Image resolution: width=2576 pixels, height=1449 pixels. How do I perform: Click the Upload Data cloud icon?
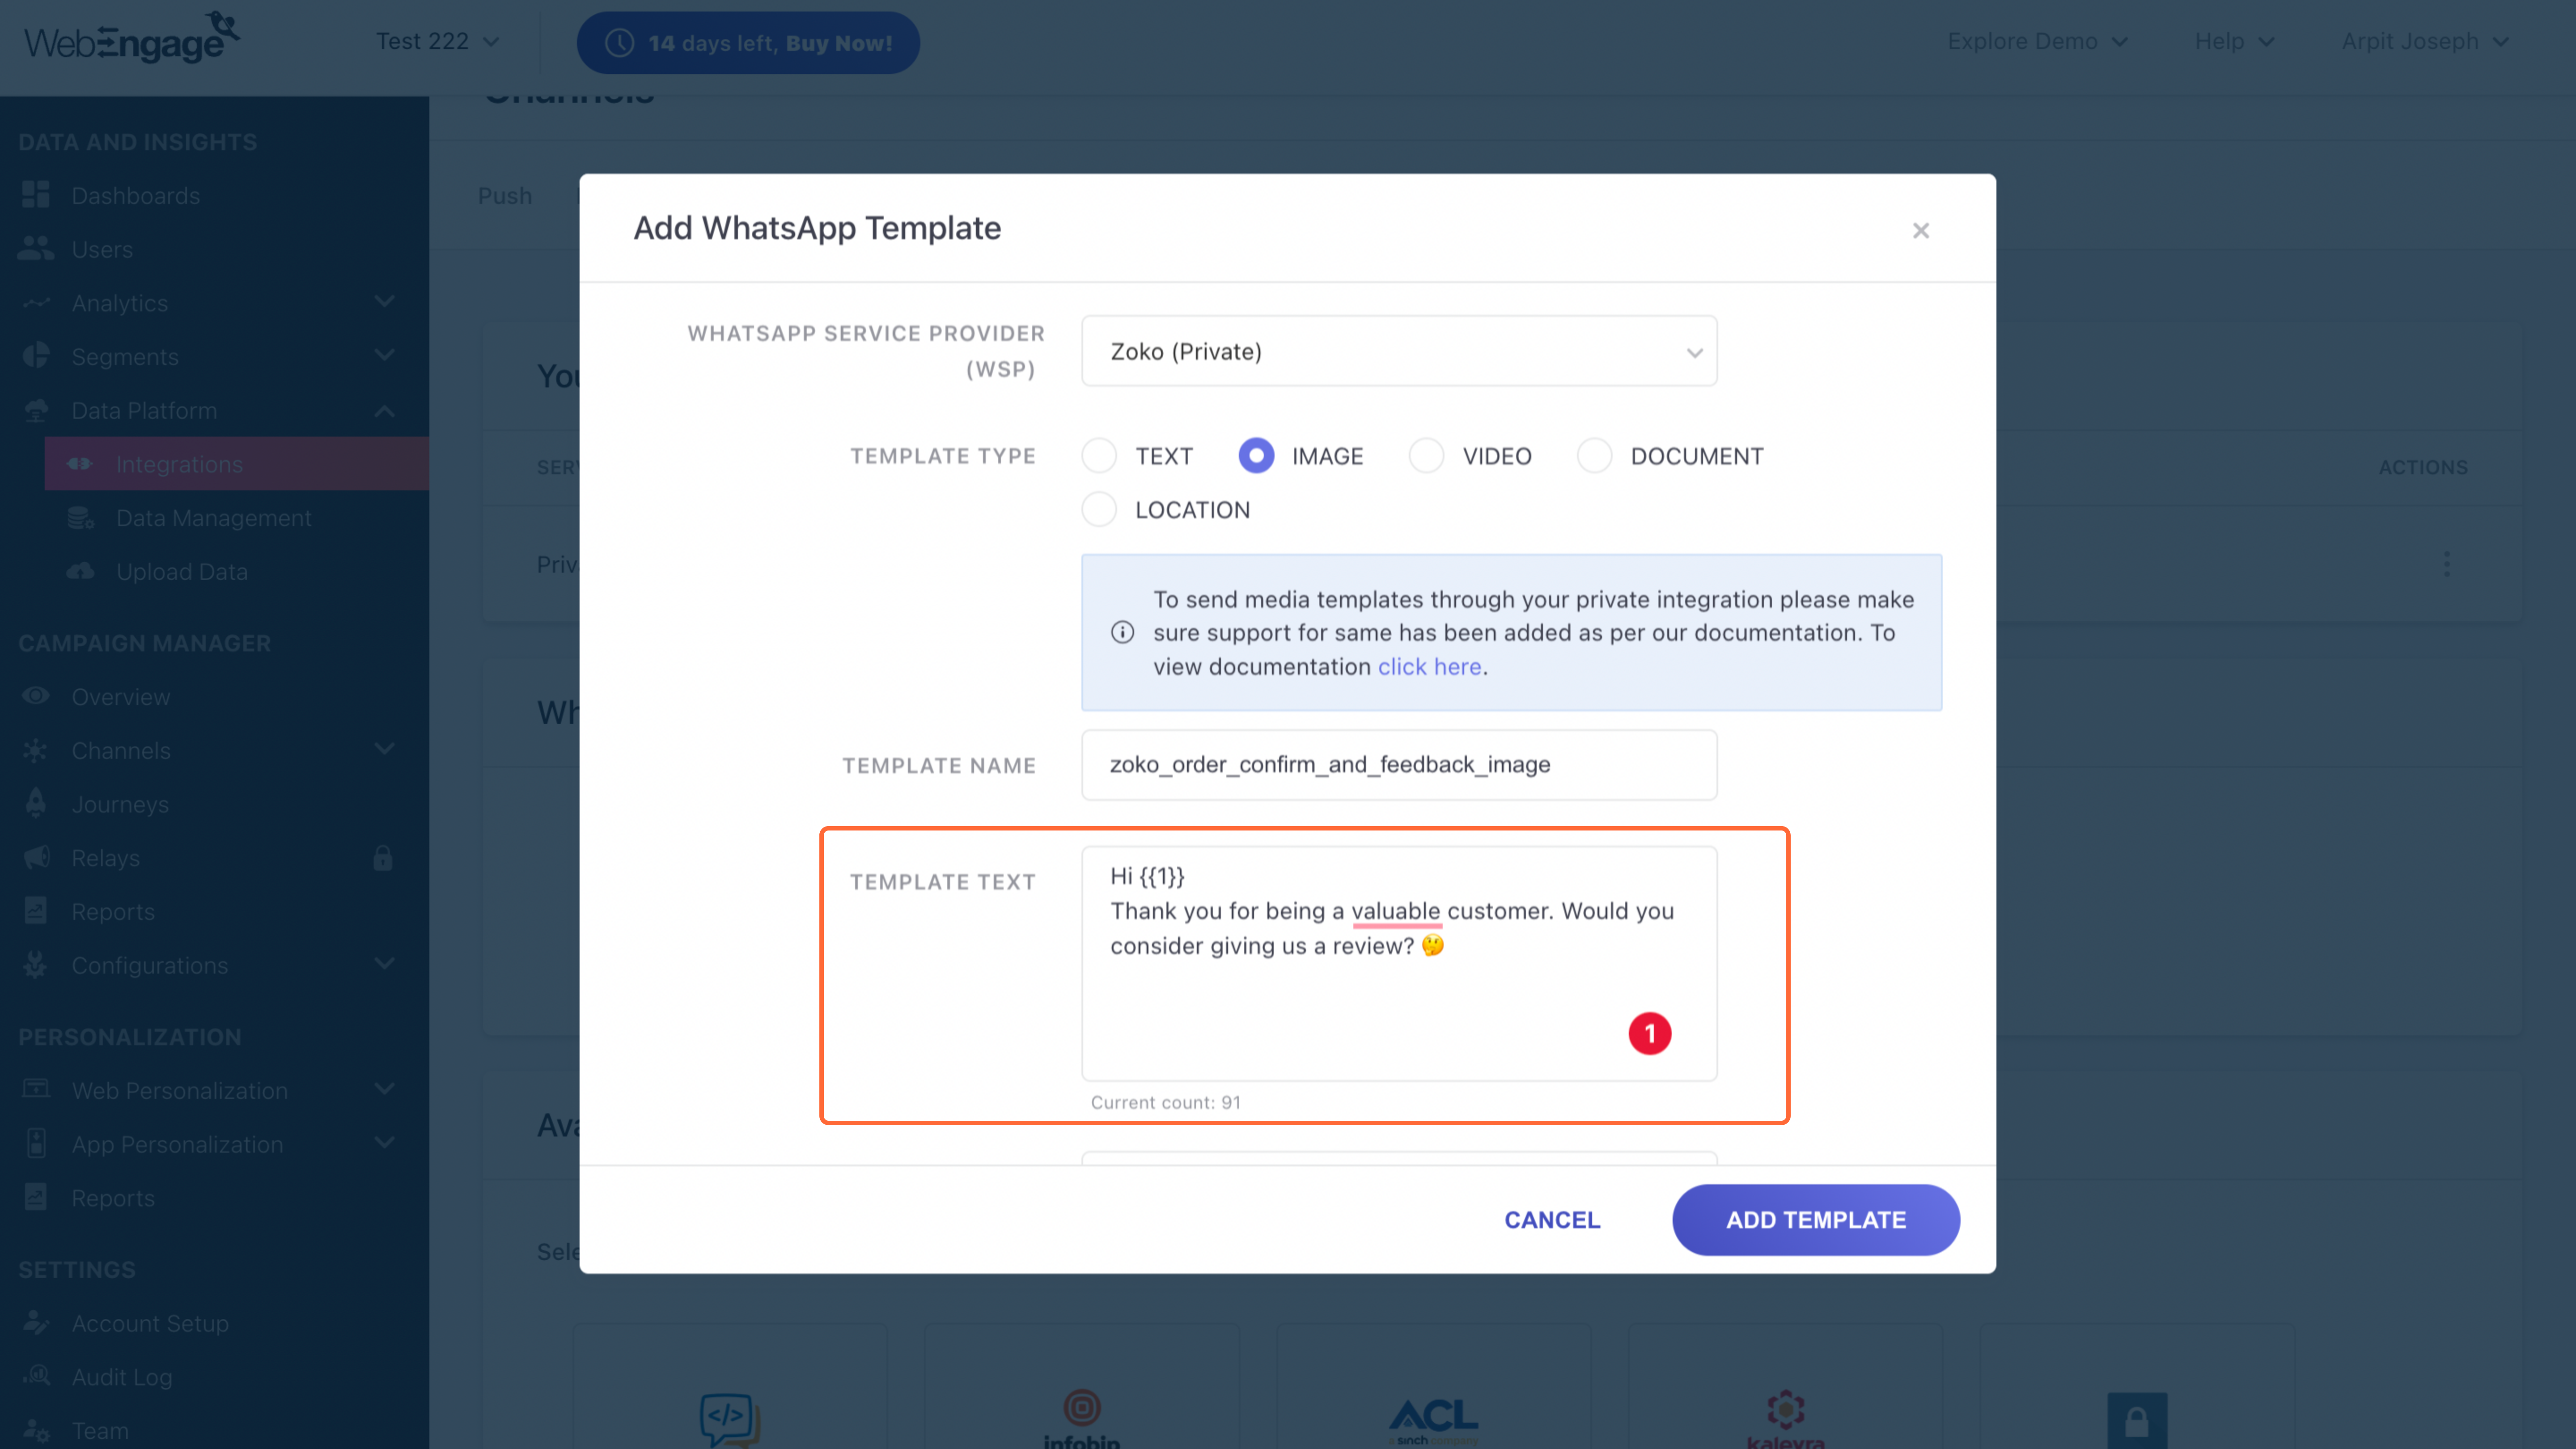(80, 571)
